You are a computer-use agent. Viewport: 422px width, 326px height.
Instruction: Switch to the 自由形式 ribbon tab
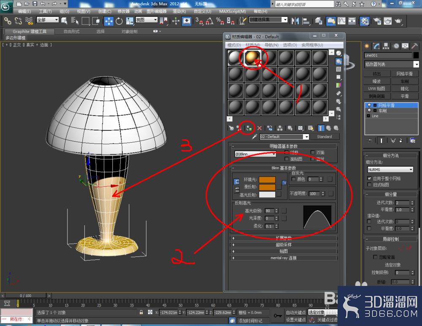(72, 32)
